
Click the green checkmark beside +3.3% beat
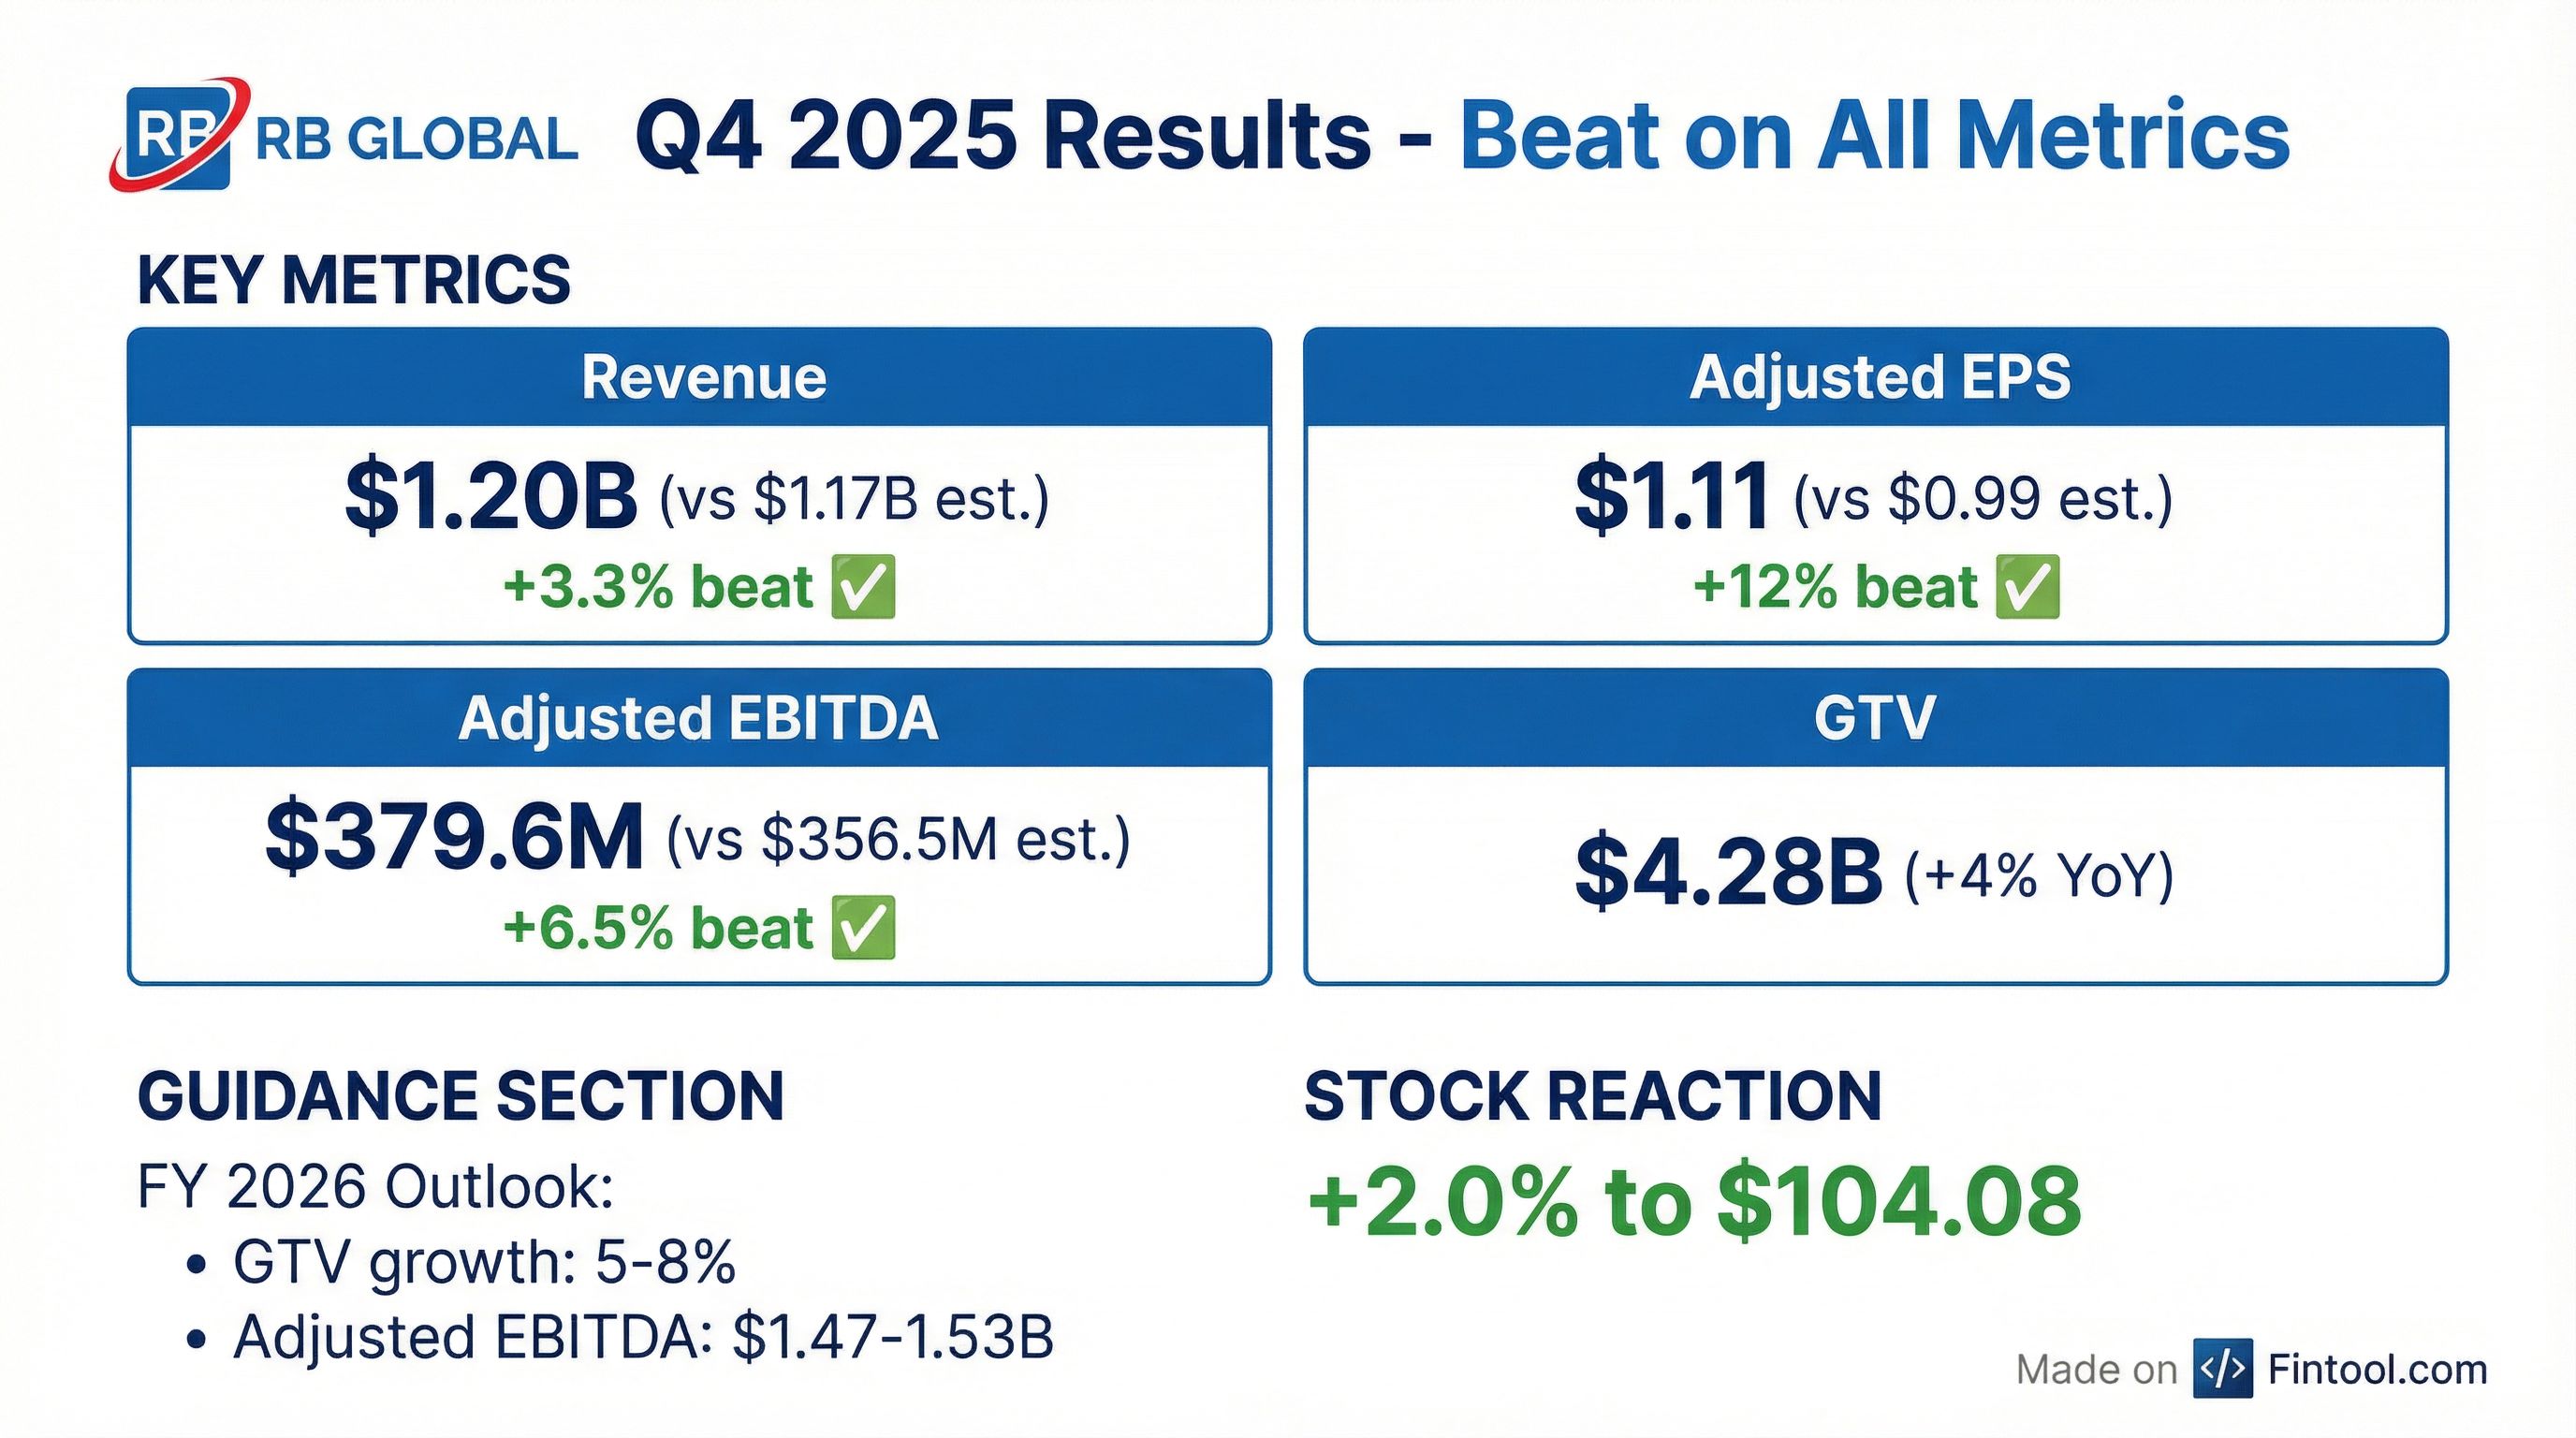click(x=863, y=587)
